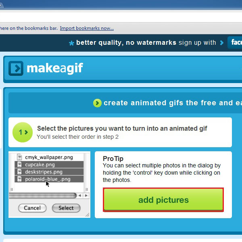
Task: Click the 'better quality, no watermarks' text
Action: point(126,43)
